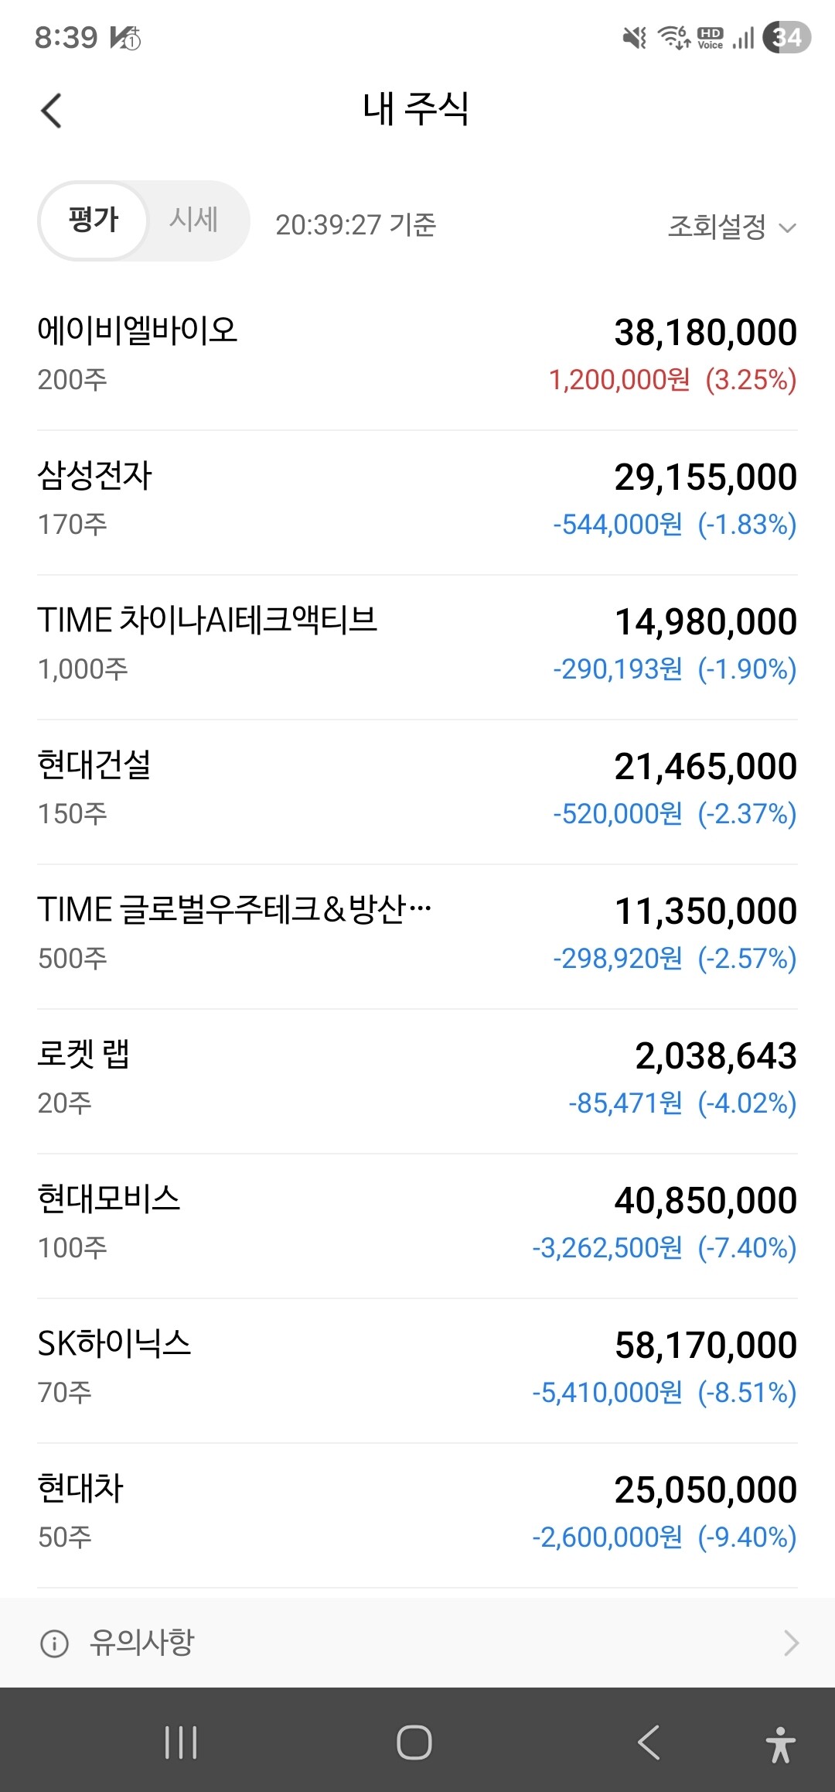Tap the battery indicator in status bar
This screenshot has height=1792, width=835.
click(786, 37)
